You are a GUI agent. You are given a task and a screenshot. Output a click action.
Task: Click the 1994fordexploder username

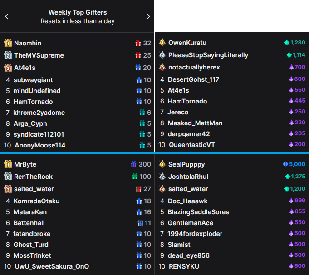coord(195,234)
